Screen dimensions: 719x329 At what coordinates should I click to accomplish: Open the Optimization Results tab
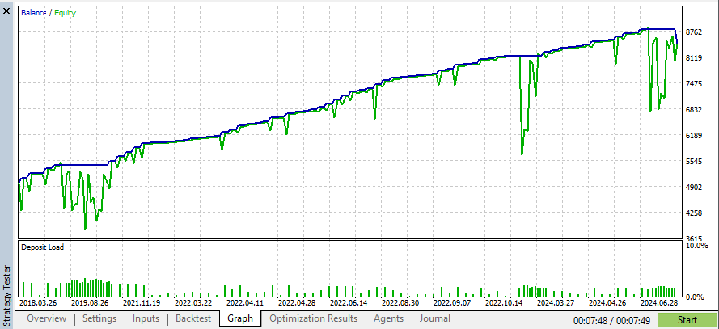[x=313, y=318]
